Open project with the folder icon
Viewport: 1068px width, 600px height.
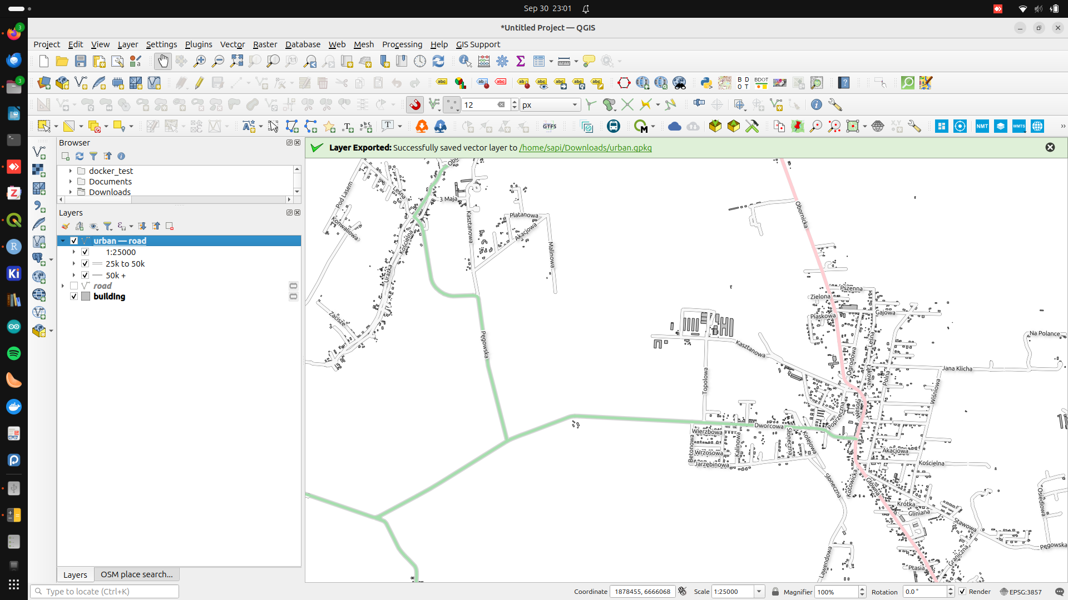coord(62,61)
